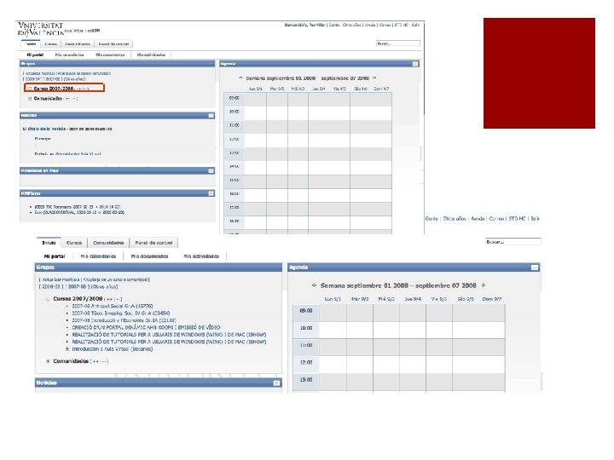Select Mi portal subtab in enlarged view
This screenshot has height=460, width=614.
55,256
